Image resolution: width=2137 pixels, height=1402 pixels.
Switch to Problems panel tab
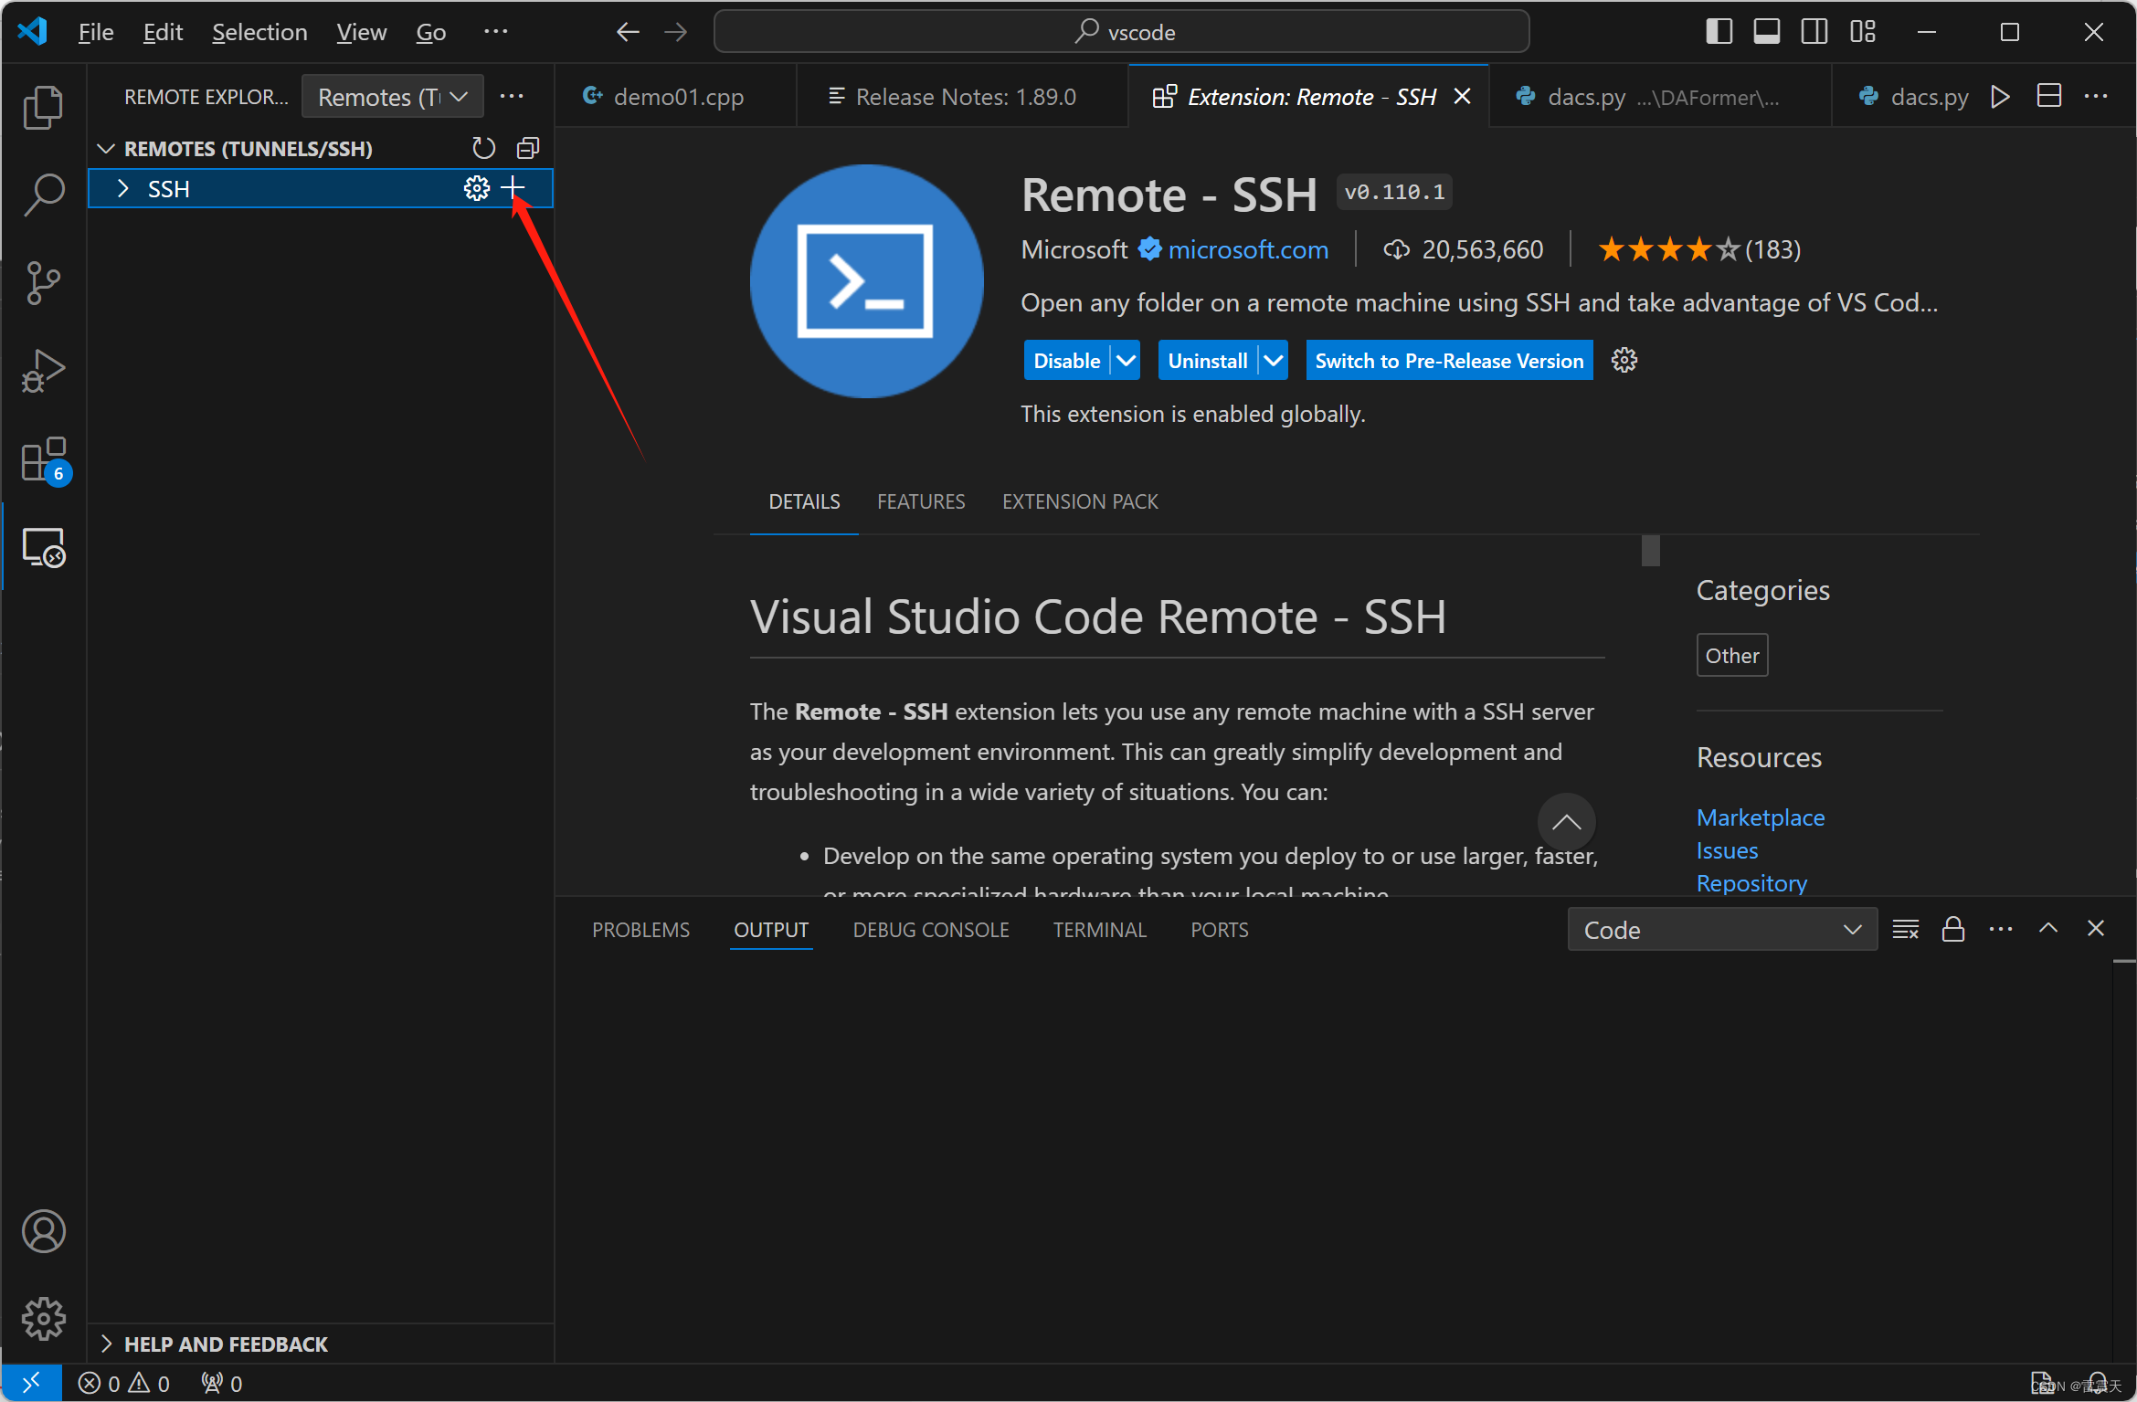coord(640,930)
